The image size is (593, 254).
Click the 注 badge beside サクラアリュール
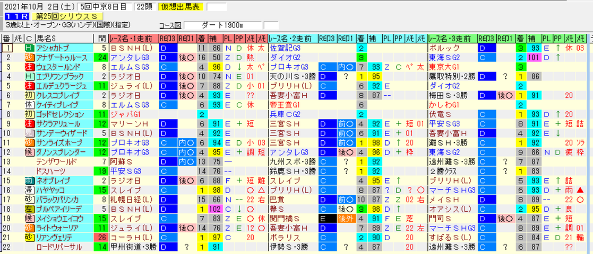(29, 123)
